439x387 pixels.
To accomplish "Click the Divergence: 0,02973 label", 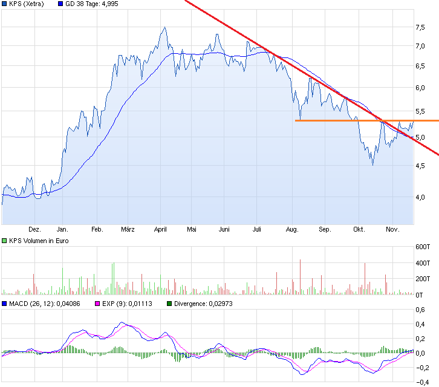I will click(203, 304).
